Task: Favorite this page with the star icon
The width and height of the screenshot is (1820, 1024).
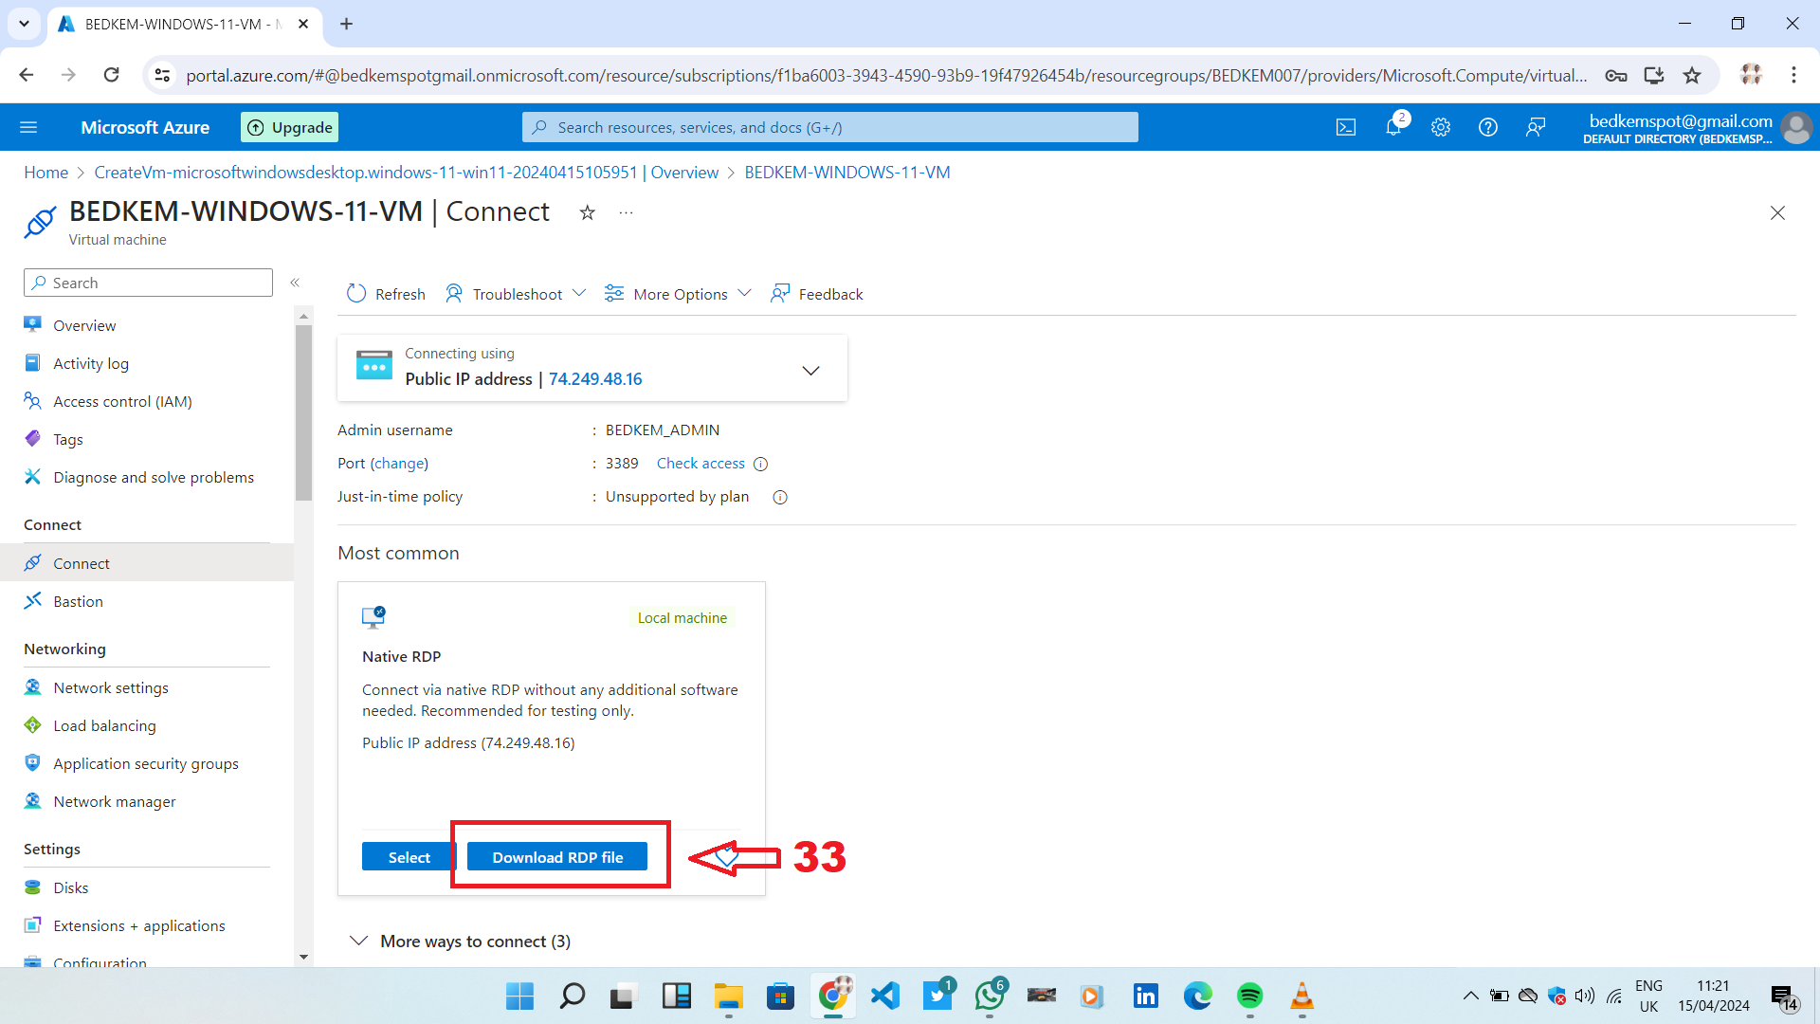Action: click(x=588, y=212)
